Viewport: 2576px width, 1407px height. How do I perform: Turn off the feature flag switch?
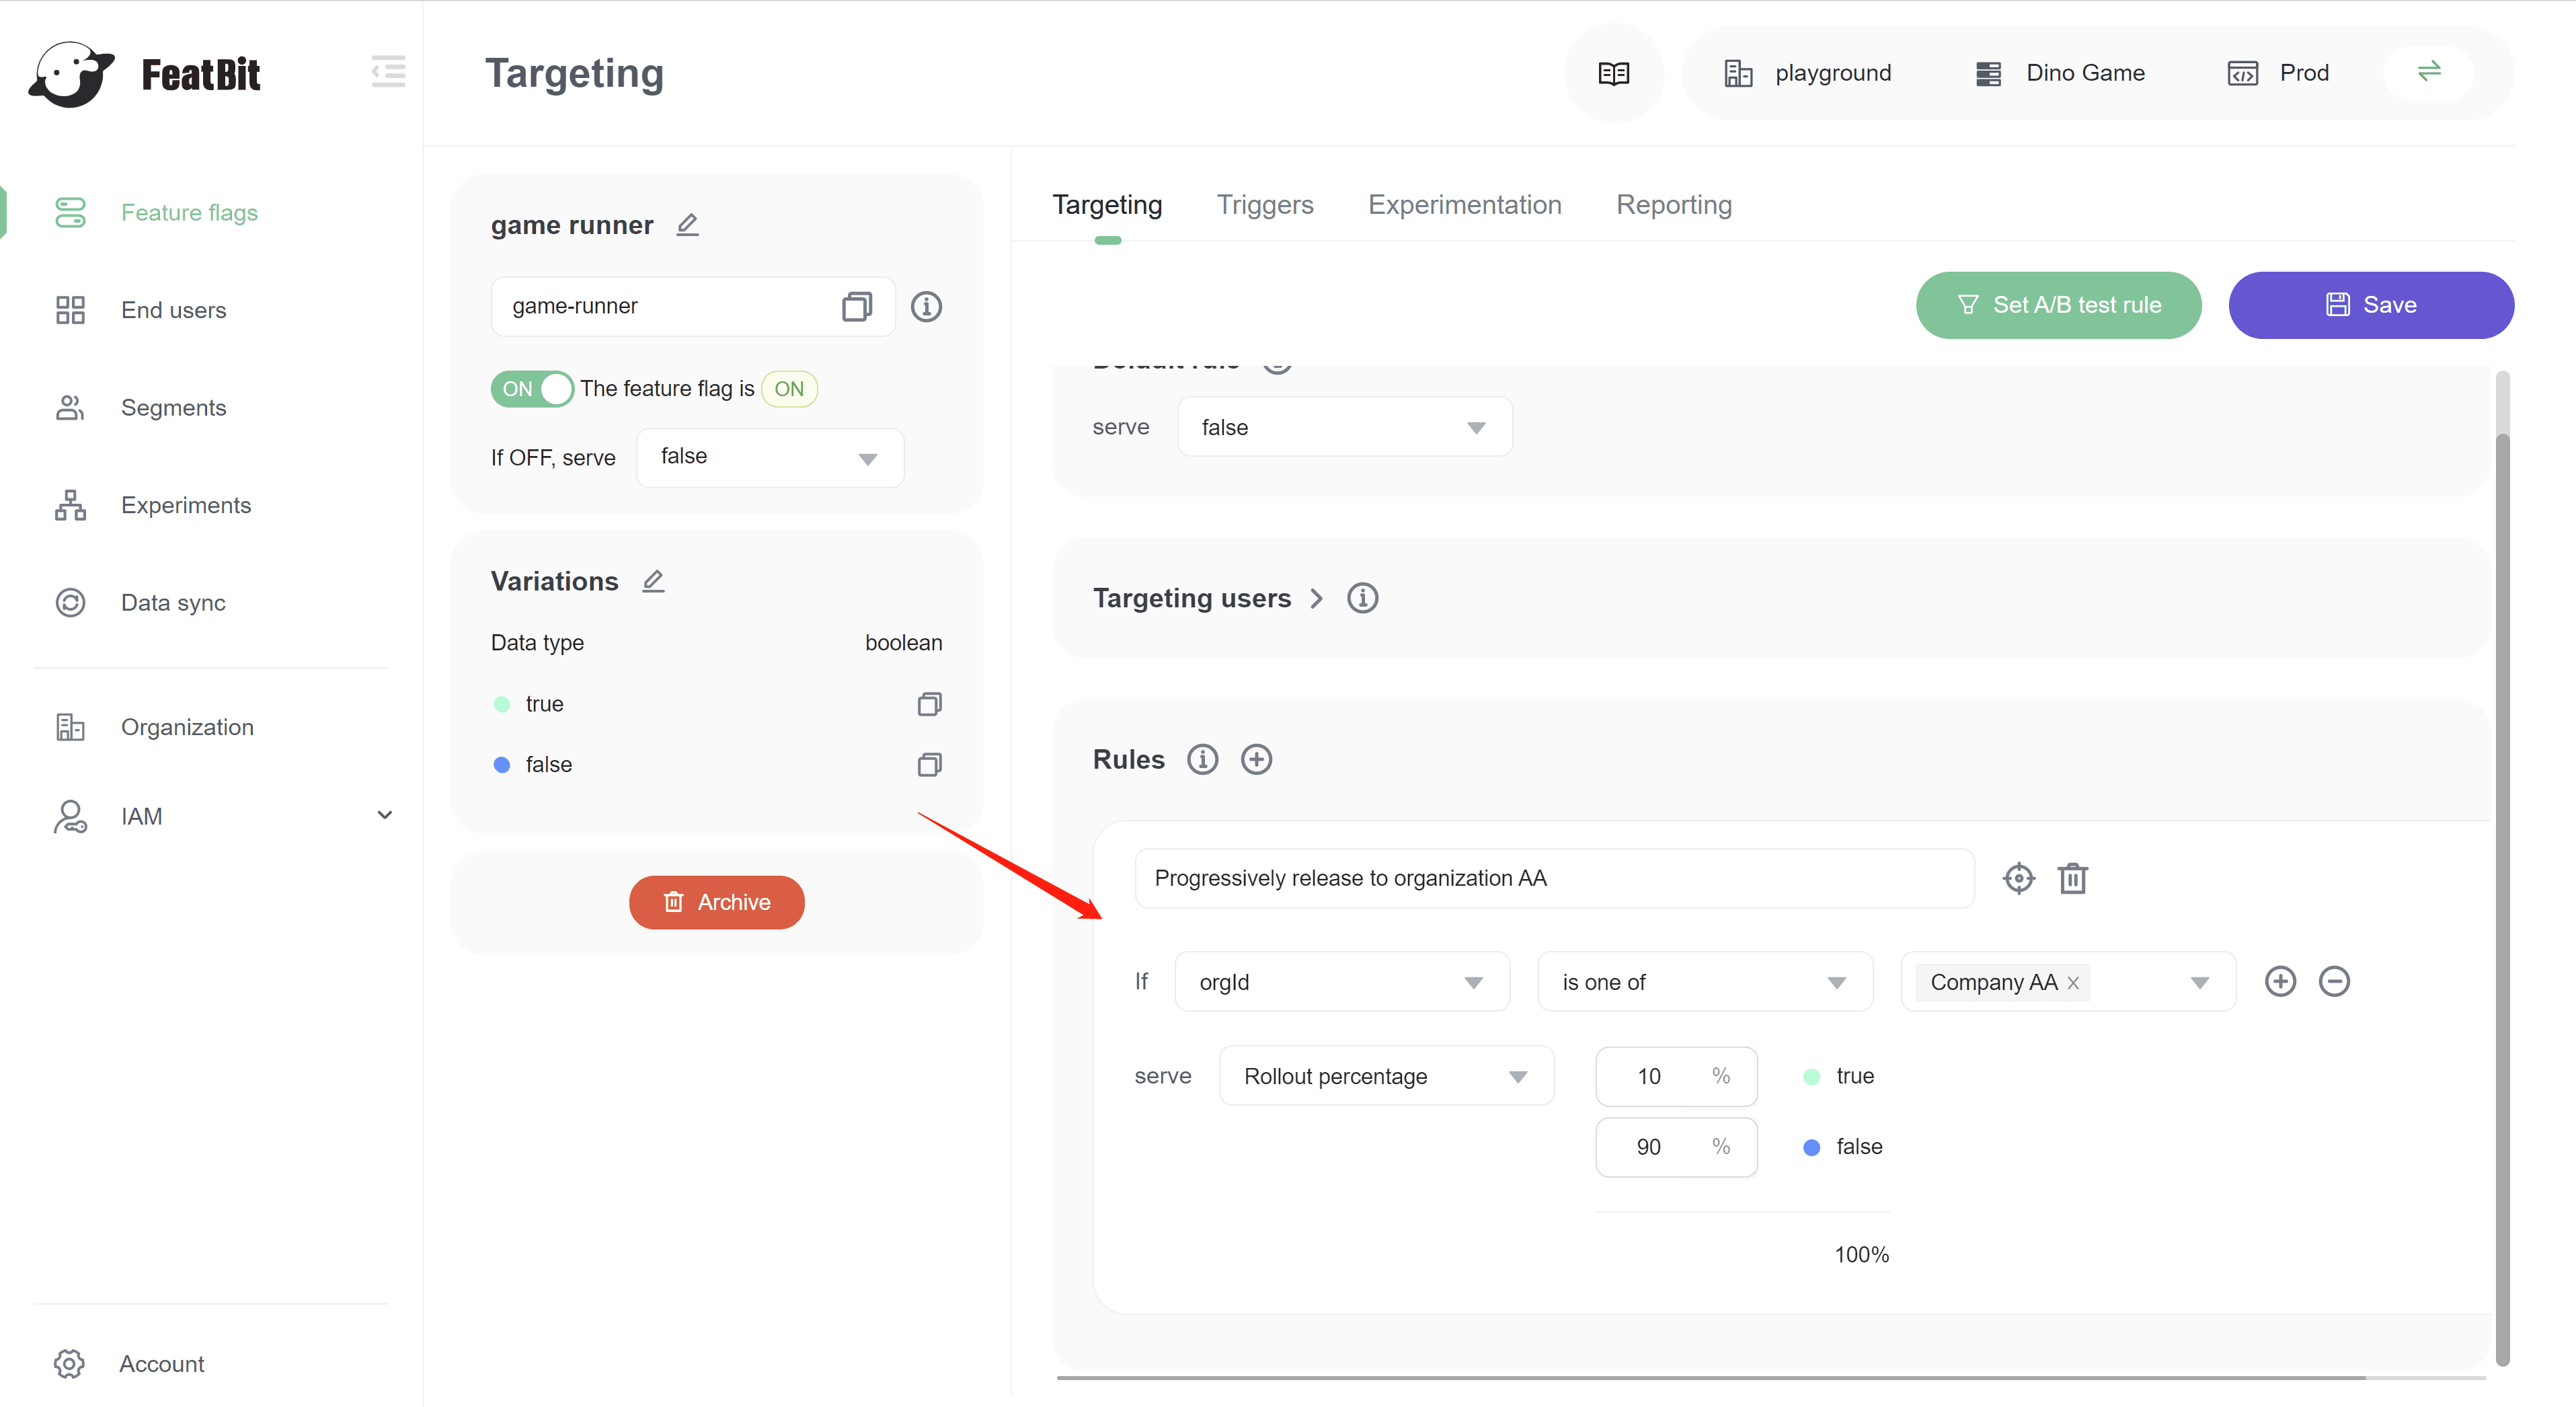pyautogui.click(x=532, y=388)
